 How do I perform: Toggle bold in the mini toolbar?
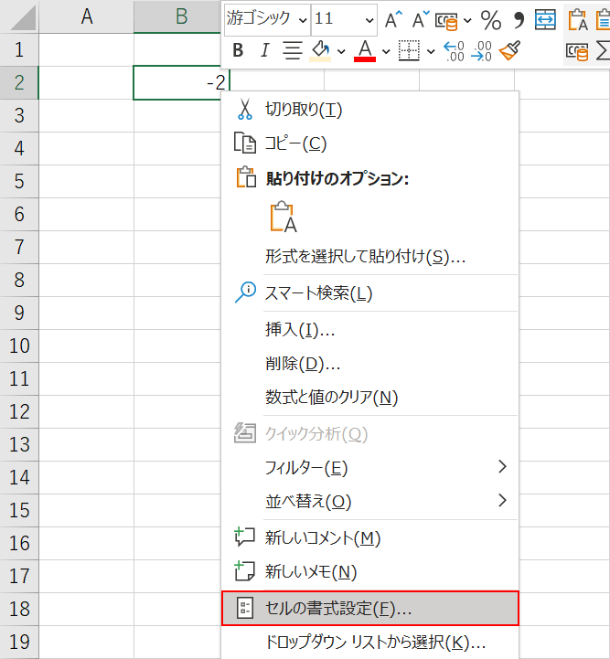tap(238, 50)
